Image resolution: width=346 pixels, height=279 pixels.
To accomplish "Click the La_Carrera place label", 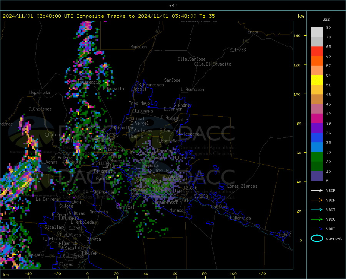I will coord(47,199).
